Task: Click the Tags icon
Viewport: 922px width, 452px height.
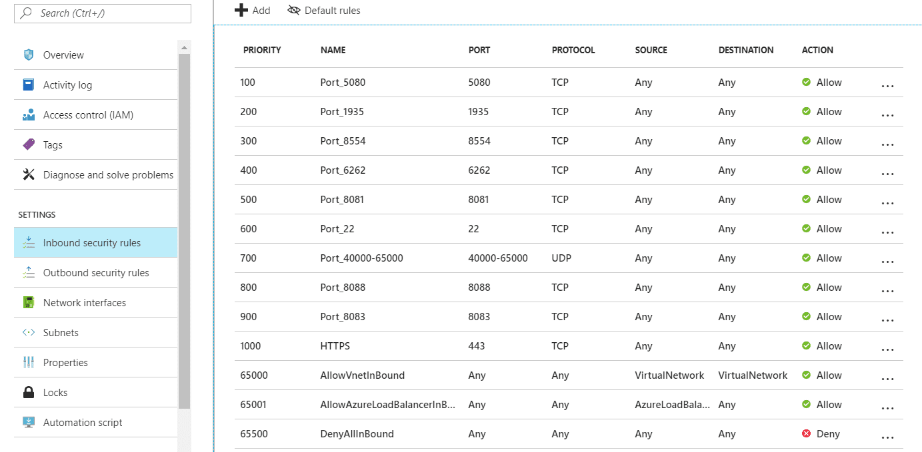Action: pos(29,144)
